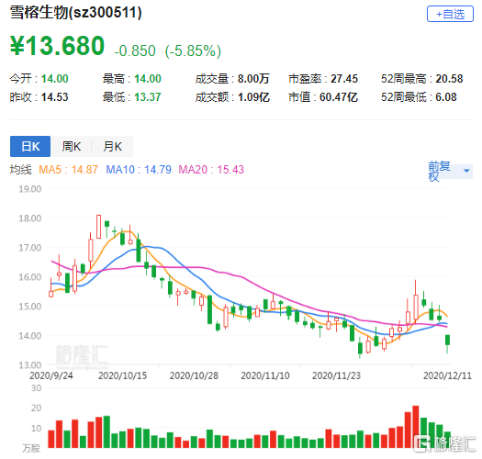This screenshot has height=459, width=482.
Task: Open the 前复权 adjustment dropdown
Action: pos(450,171)
